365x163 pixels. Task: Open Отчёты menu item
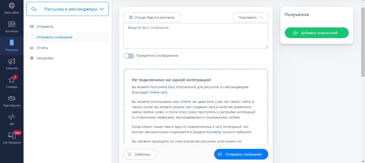tap(42, 48)
